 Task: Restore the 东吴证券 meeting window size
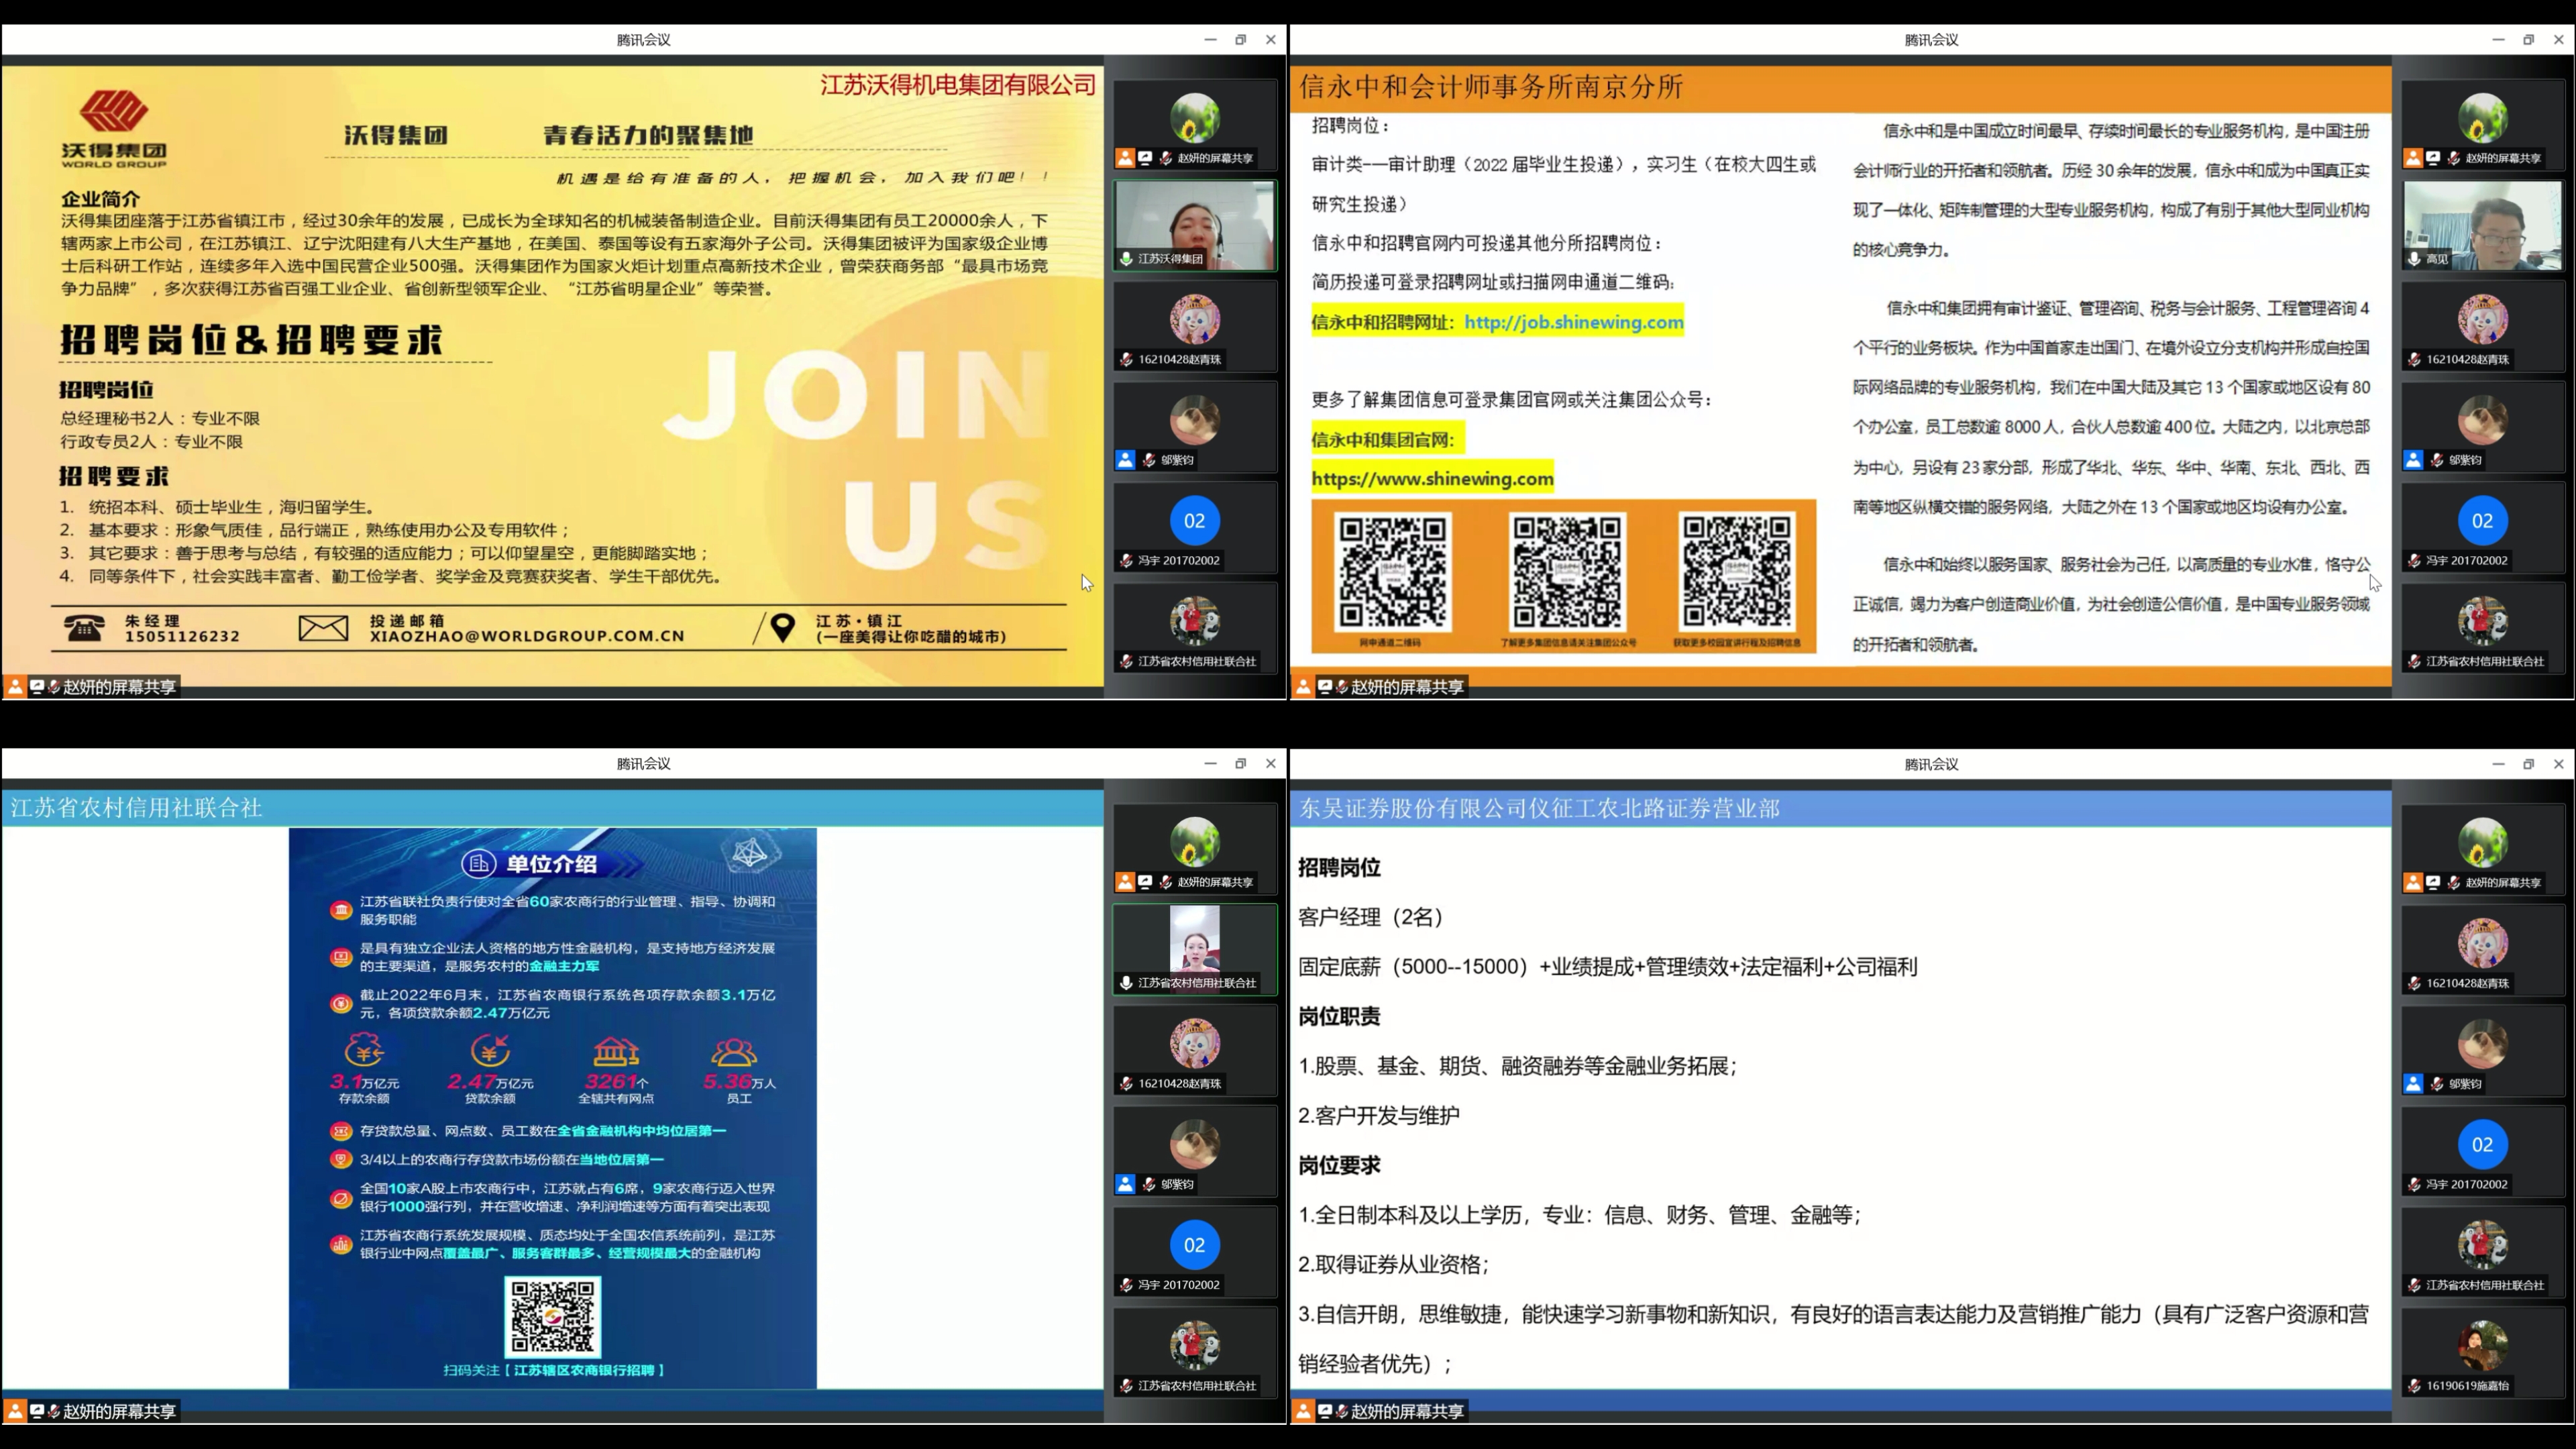point(2528,764)
